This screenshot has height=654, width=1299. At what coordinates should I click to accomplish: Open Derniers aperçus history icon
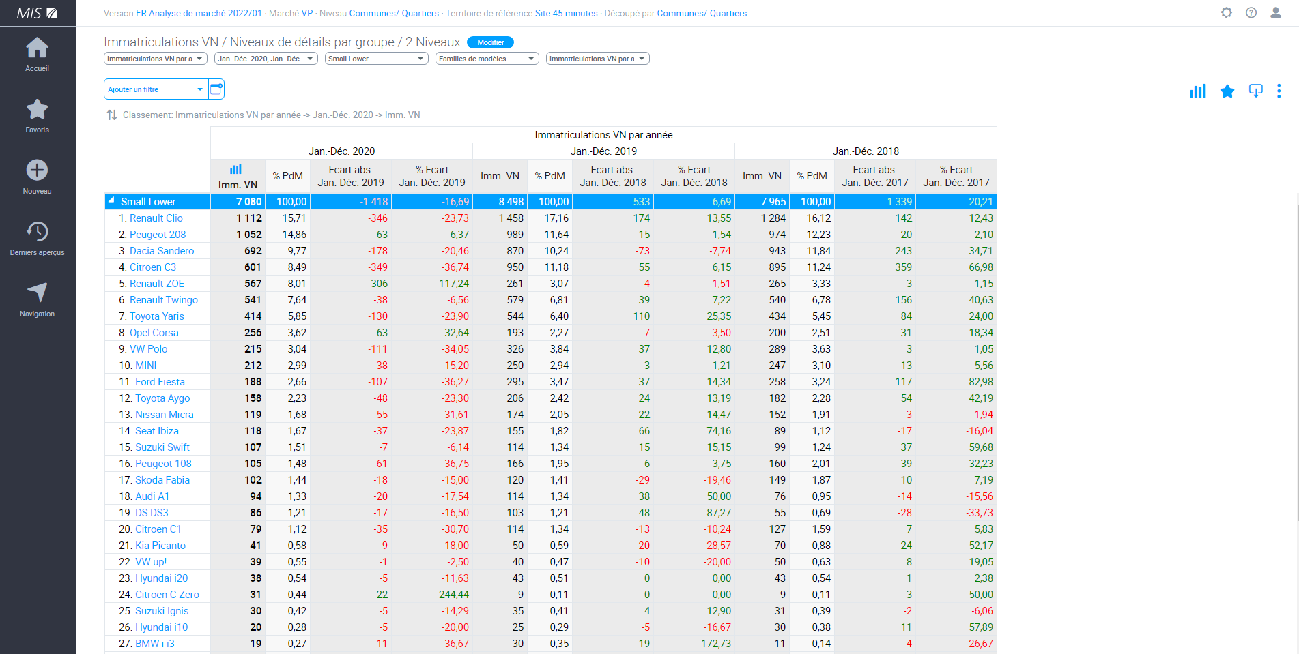pos(37,232)
